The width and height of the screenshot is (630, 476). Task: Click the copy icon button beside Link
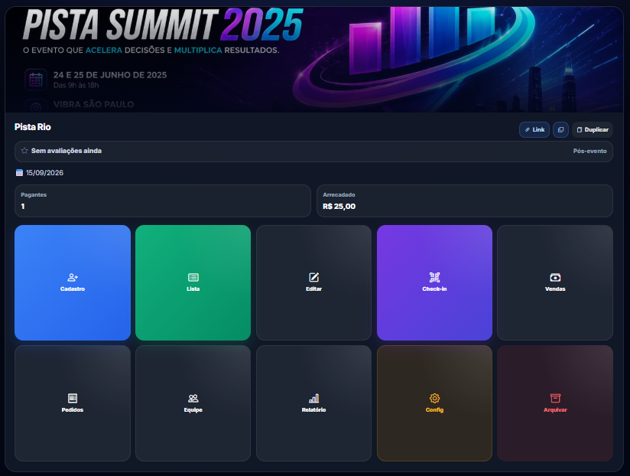click(x=560, y=130)
